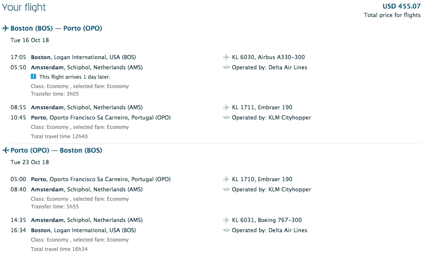Select the Boston (BOS) — Porto (OPO) heading
This screenshot has height=256, width=425.
pyautogui.click(x=56, y=28)
